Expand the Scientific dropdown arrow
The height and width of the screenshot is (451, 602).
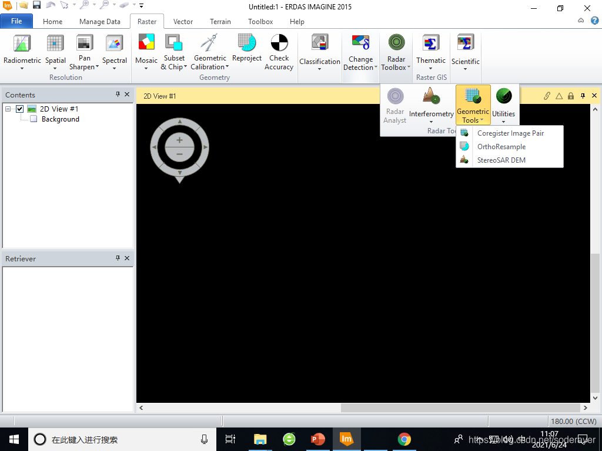click(465, 69)
